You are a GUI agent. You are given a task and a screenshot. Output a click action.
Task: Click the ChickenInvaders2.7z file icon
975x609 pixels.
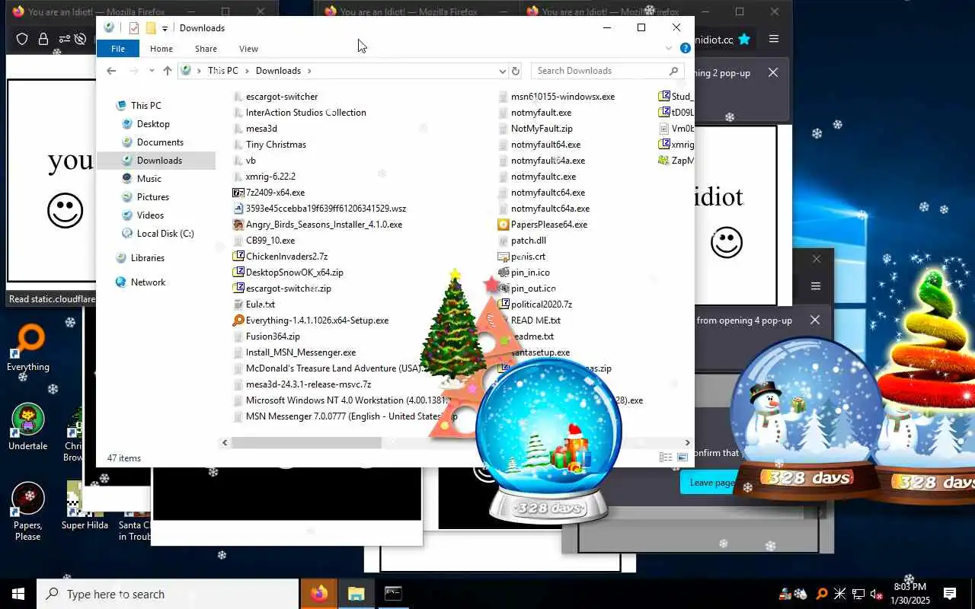click(238, 257)
